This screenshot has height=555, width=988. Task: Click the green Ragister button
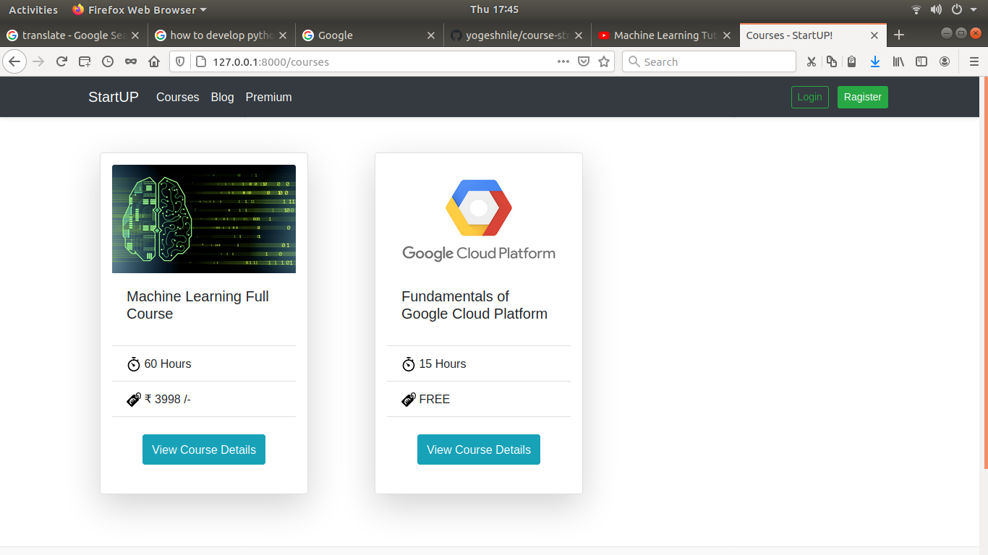pyautogui.click(x=862, y=97)
